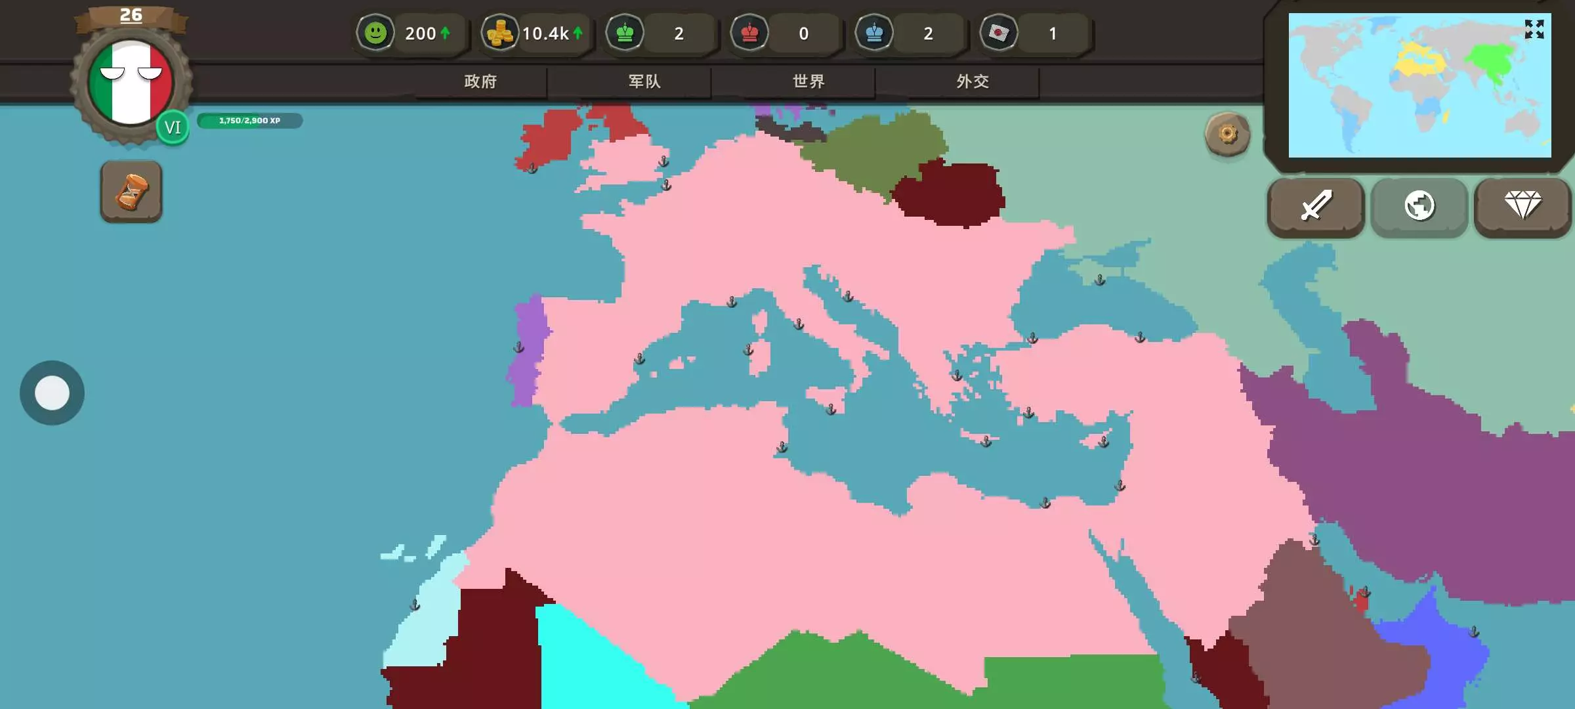The height and width of the screenshot is (709, 1575).
Task: Click the Italy countryball avatar
Action: 131,83
